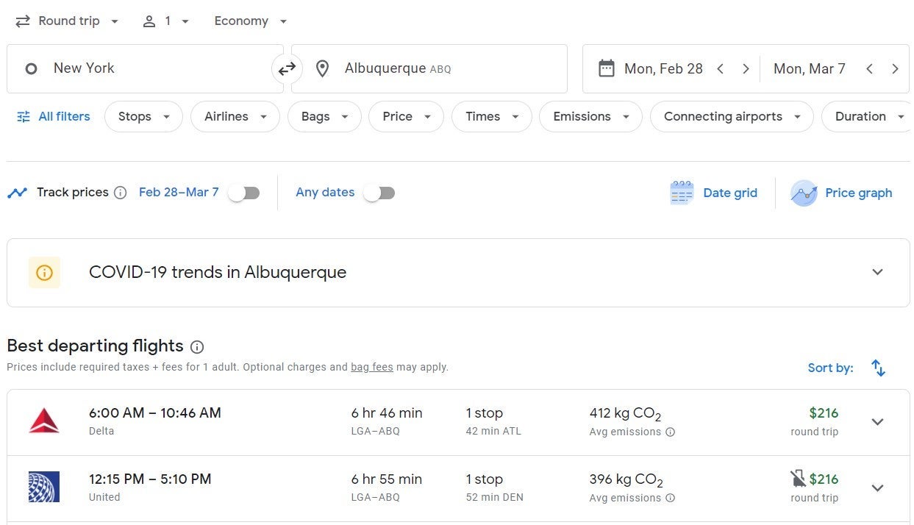Open the Airlines filter chip

pos(235,116)
